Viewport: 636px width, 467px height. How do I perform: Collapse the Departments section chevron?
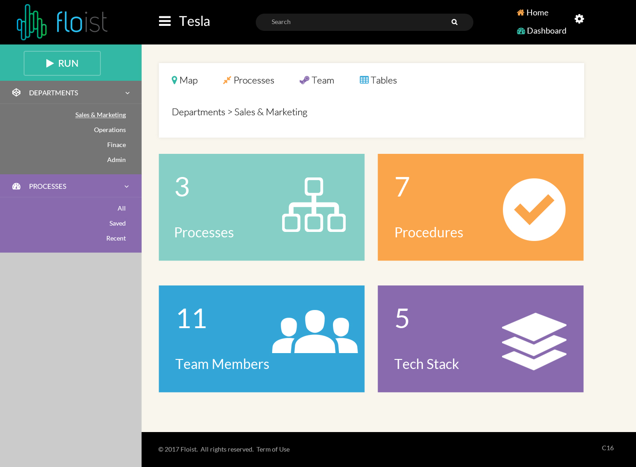click(x=128, y=93)
